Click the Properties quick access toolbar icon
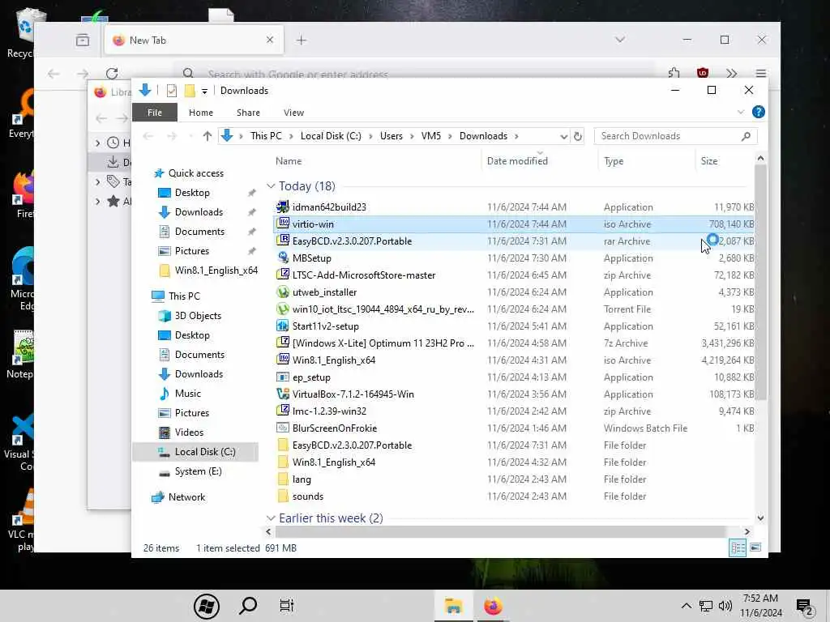 [172, 91]
